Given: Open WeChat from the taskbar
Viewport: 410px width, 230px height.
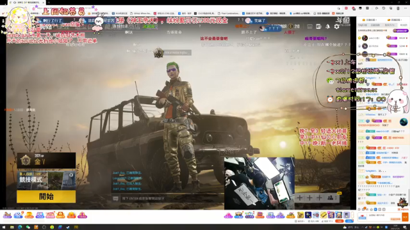Looking at the screenshot, I should click(28, 227).
